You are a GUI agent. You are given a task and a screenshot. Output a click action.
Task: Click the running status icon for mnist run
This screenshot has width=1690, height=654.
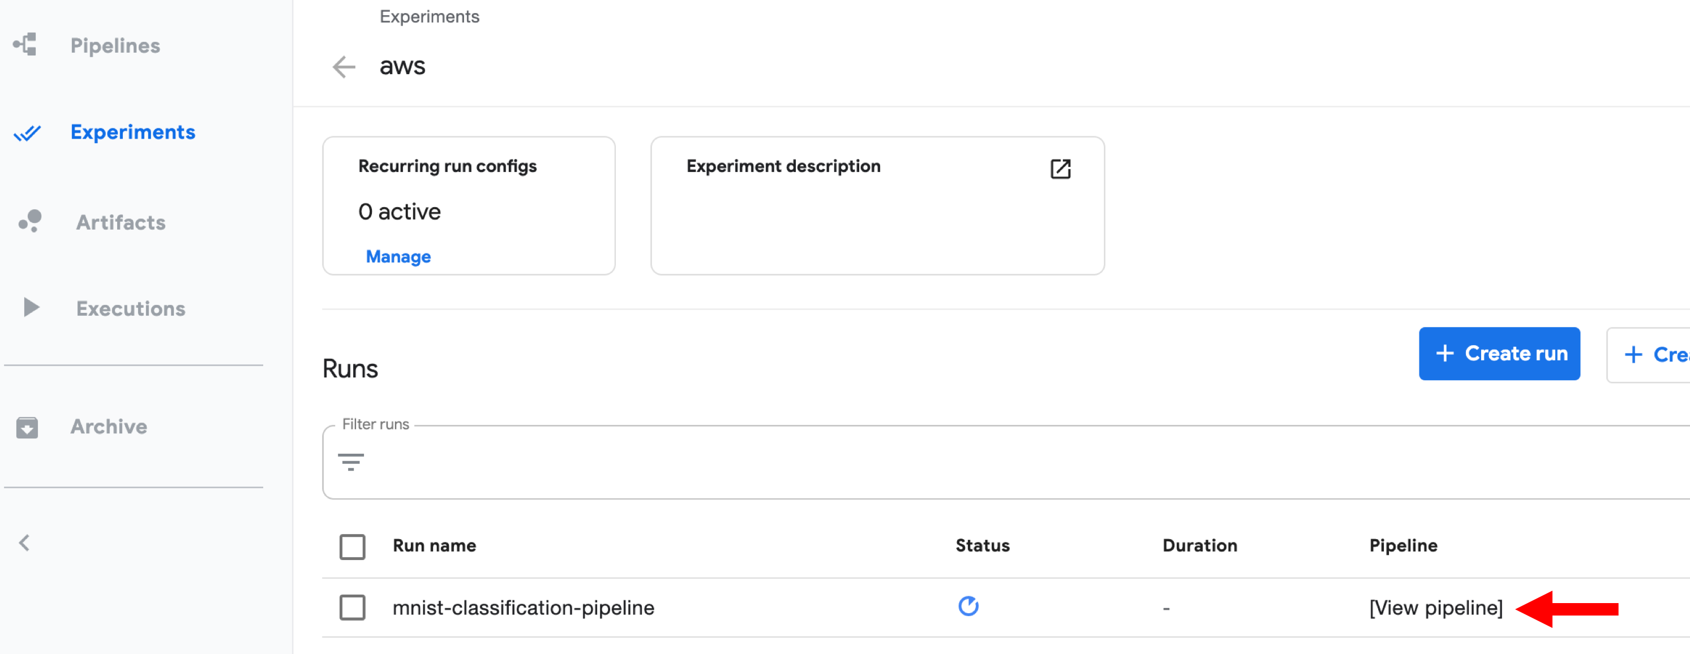[968, 605]
